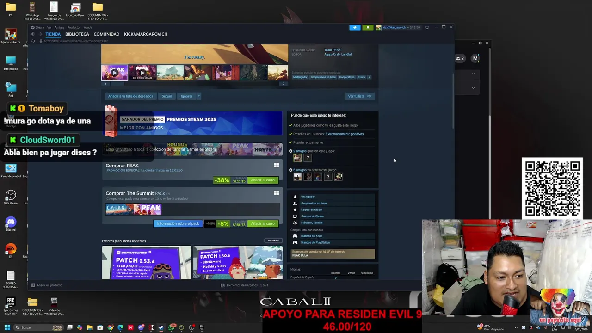
Task: Click the Xbox controller icon
Action: pos(295,236)
